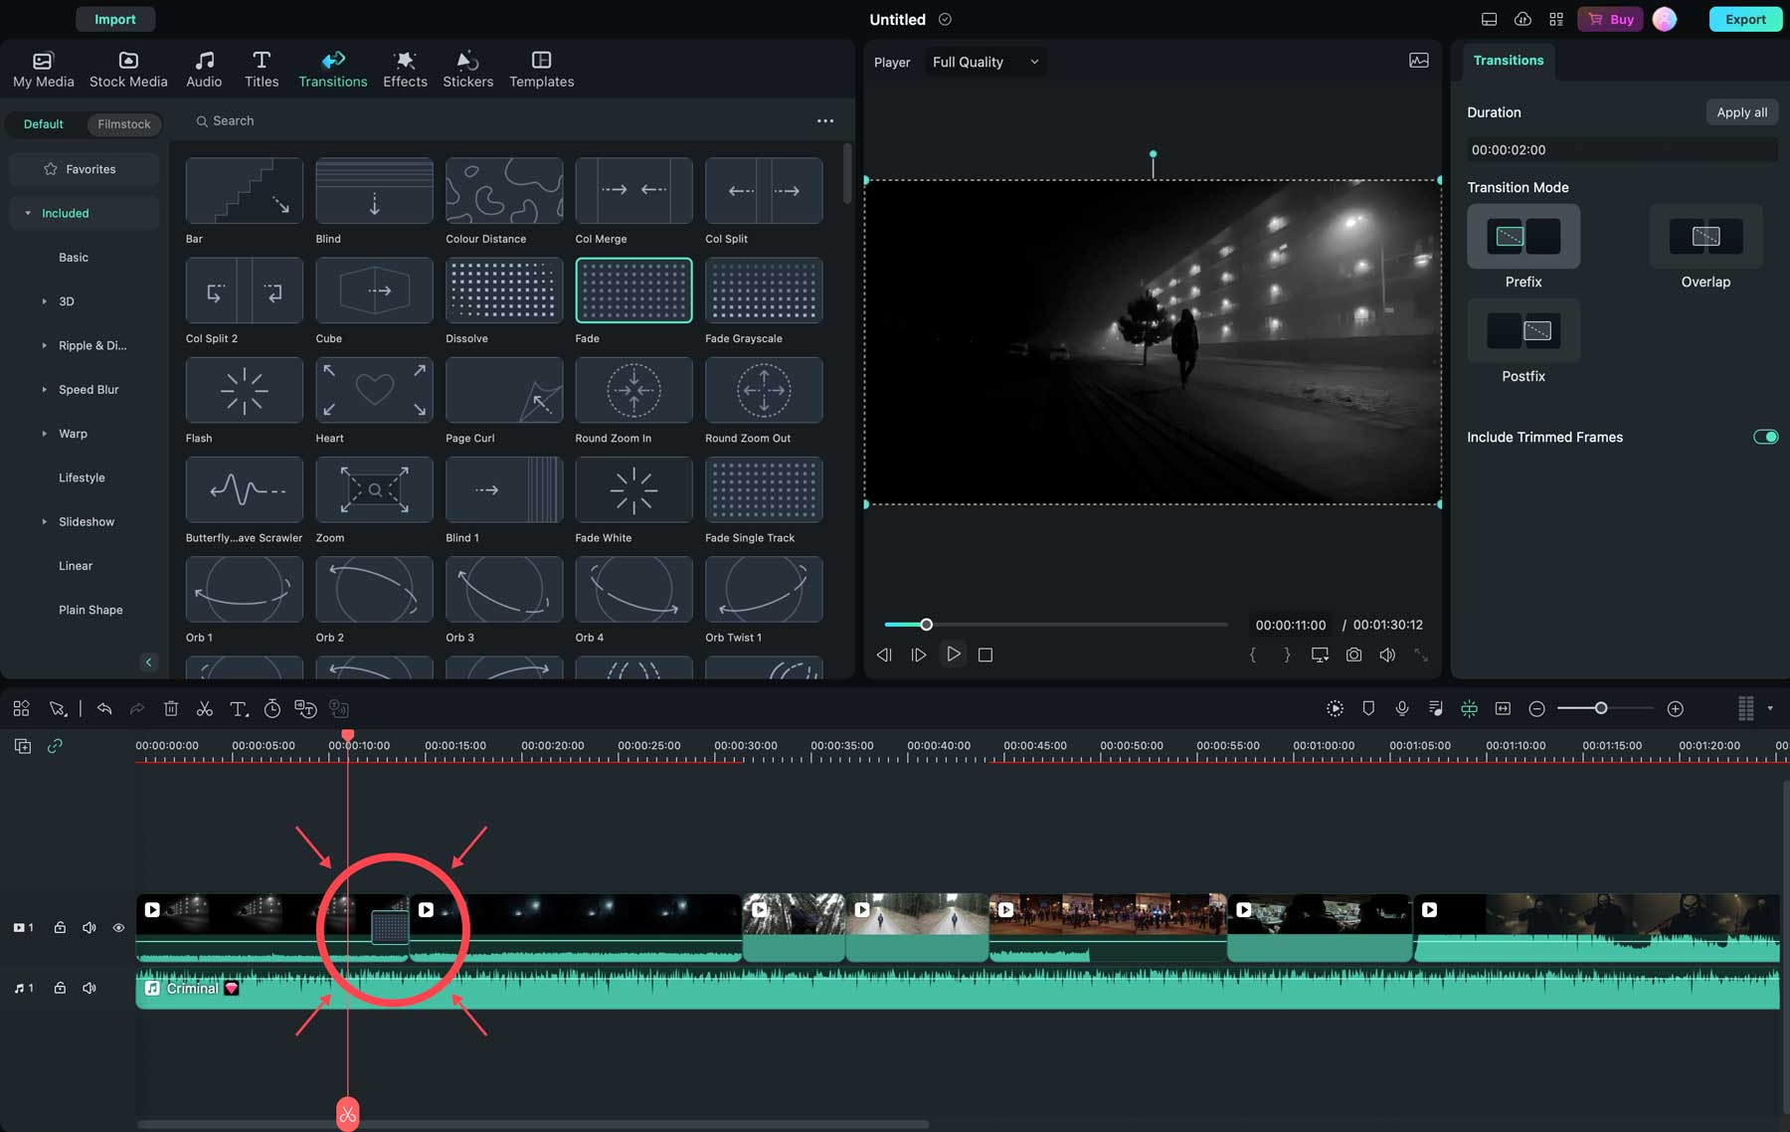The image size is (1790, 1132).
Task: Hide the video track using the eye icon
Action: pyautogui.click(x=118, y=926)
